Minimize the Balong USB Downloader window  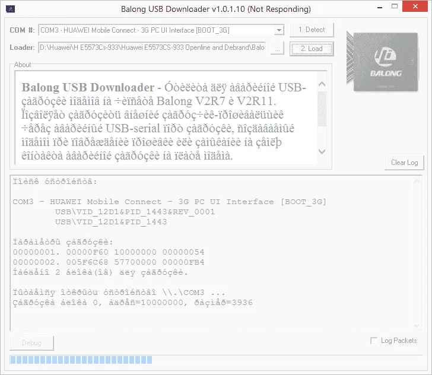[380, 8]
